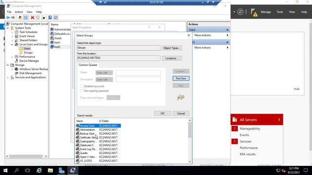Click the Forward arrow in Computer Management toolbar
The width and height of the screenshot is (312, 175).
(x=13, y=17)
